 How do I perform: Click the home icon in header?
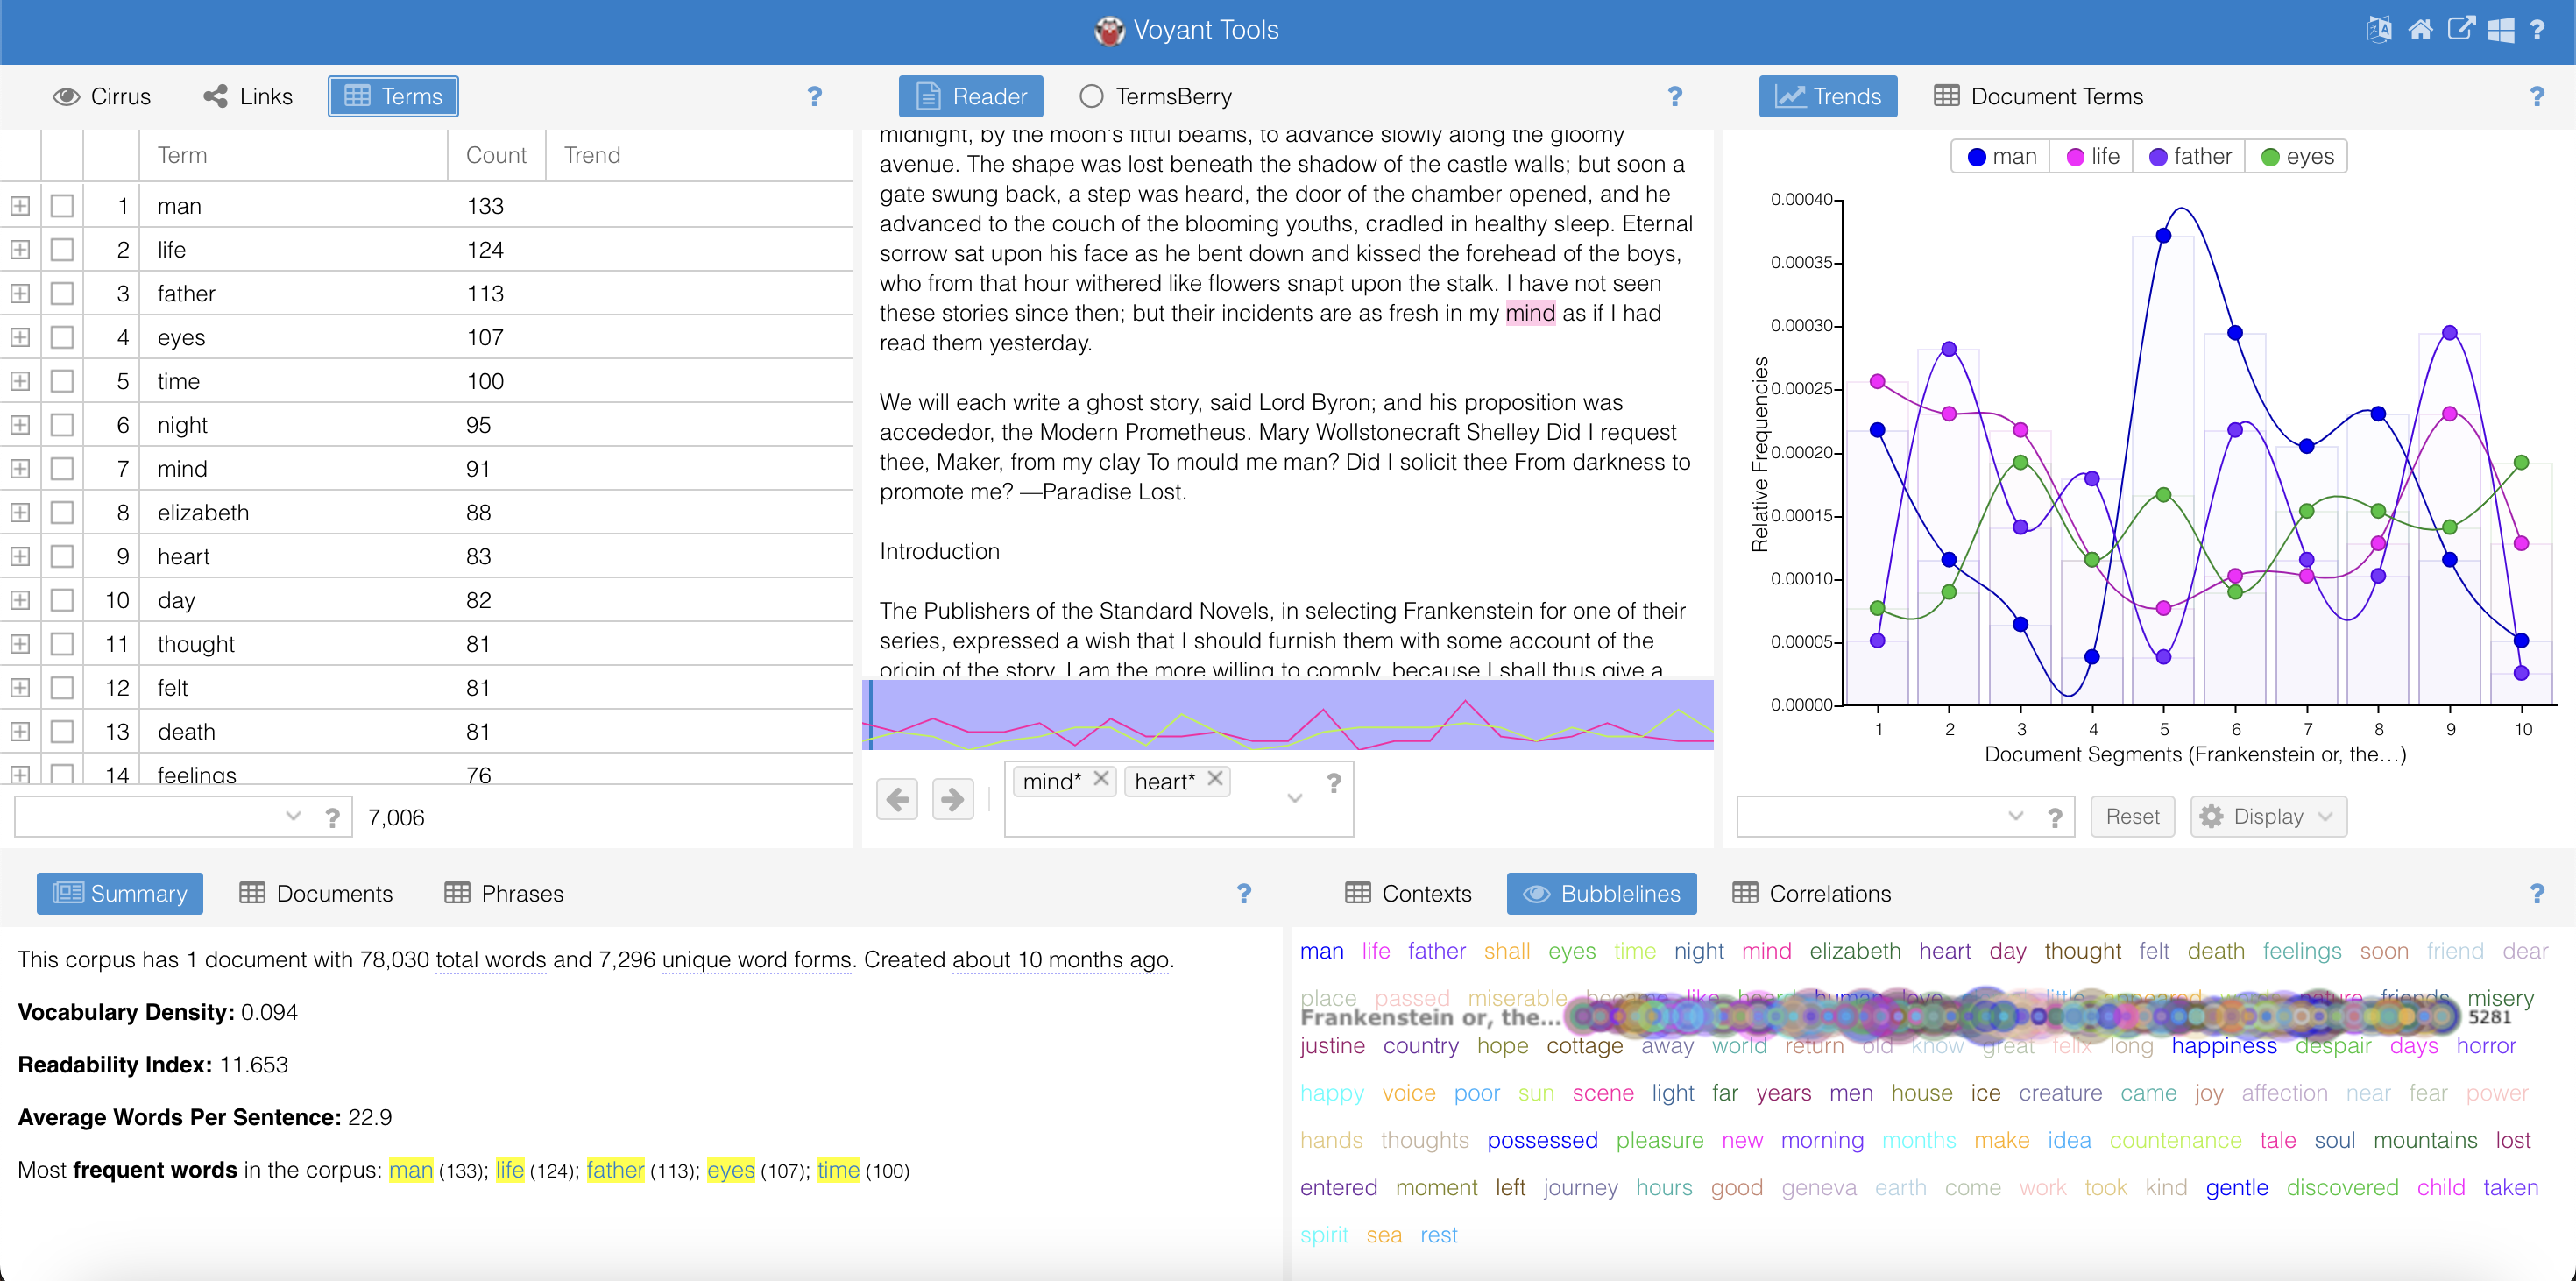[x=2420, y=30]
